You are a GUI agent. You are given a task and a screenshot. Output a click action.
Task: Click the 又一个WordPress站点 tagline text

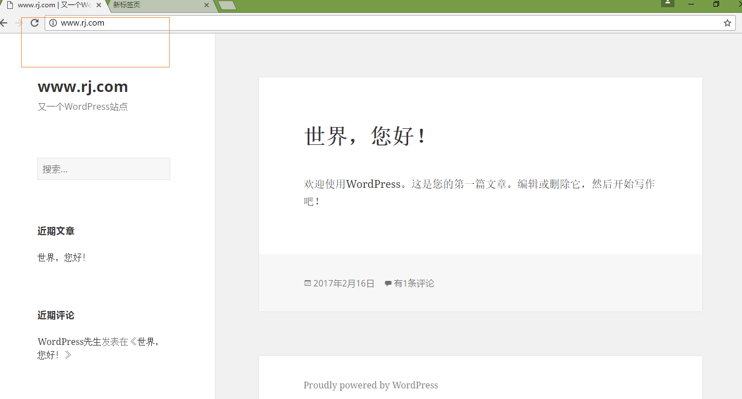pos(83,106)
